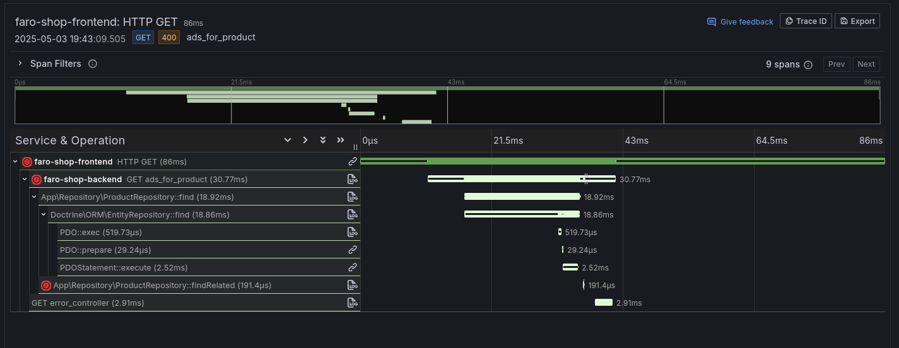Click link icon on PDOStatement::execute row
The image size is (899, 348).
(353, 267)
